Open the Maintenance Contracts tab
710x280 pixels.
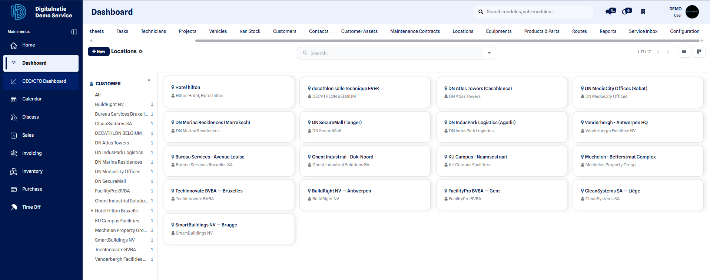(415, 31)
